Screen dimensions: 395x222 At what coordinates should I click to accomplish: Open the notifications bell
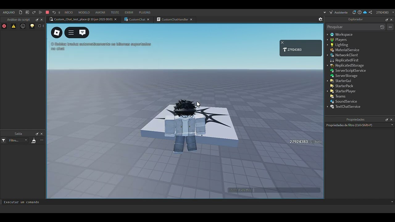(354, 12)
